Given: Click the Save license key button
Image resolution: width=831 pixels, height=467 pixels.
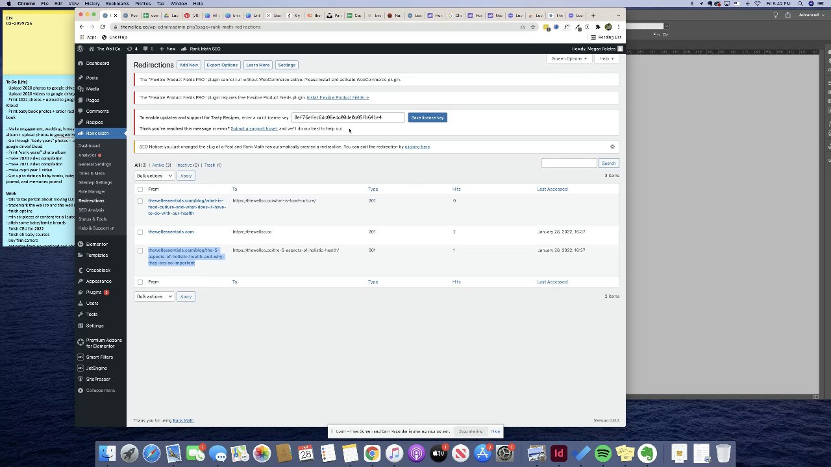Looking at the screenshot, I should tap(427, 117).
